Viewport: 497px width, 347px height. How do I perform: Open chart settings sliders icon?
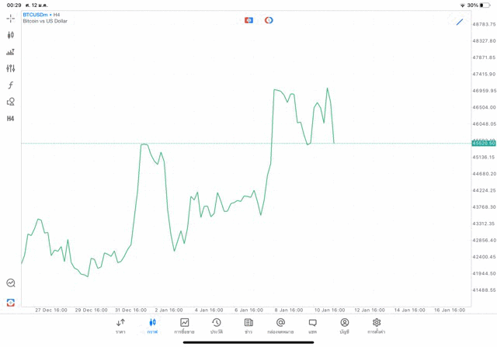(x=11, y=68)
